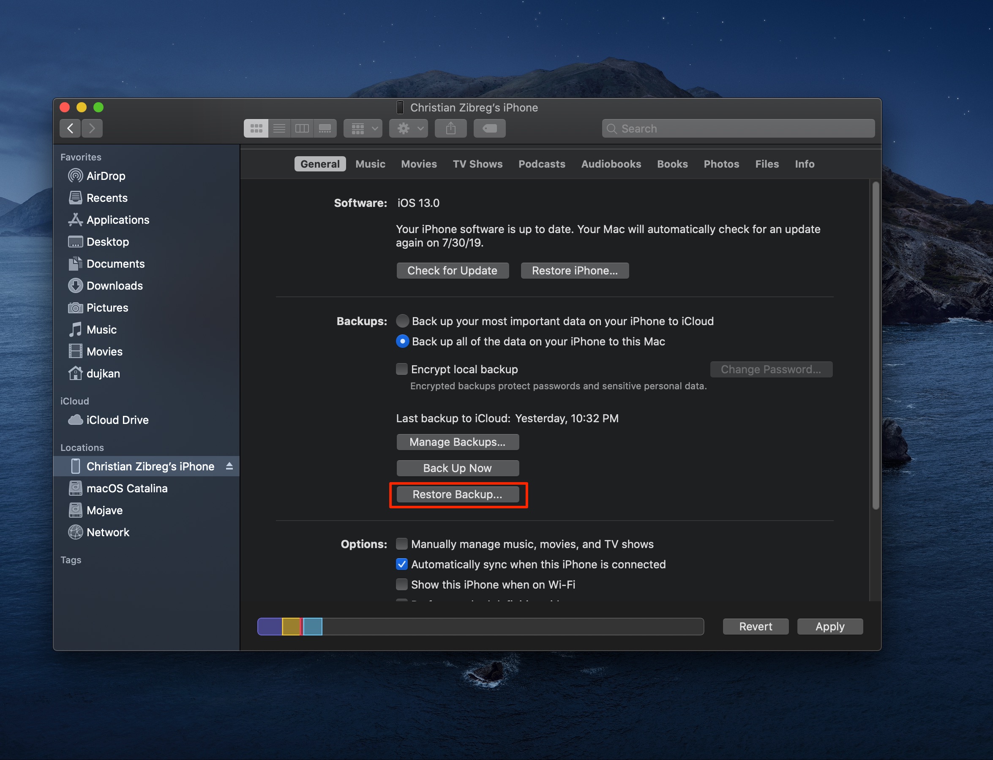Screen dimensions: 993x760
Task: Go back with the left chevron button
Action: [x=70, y=128]
